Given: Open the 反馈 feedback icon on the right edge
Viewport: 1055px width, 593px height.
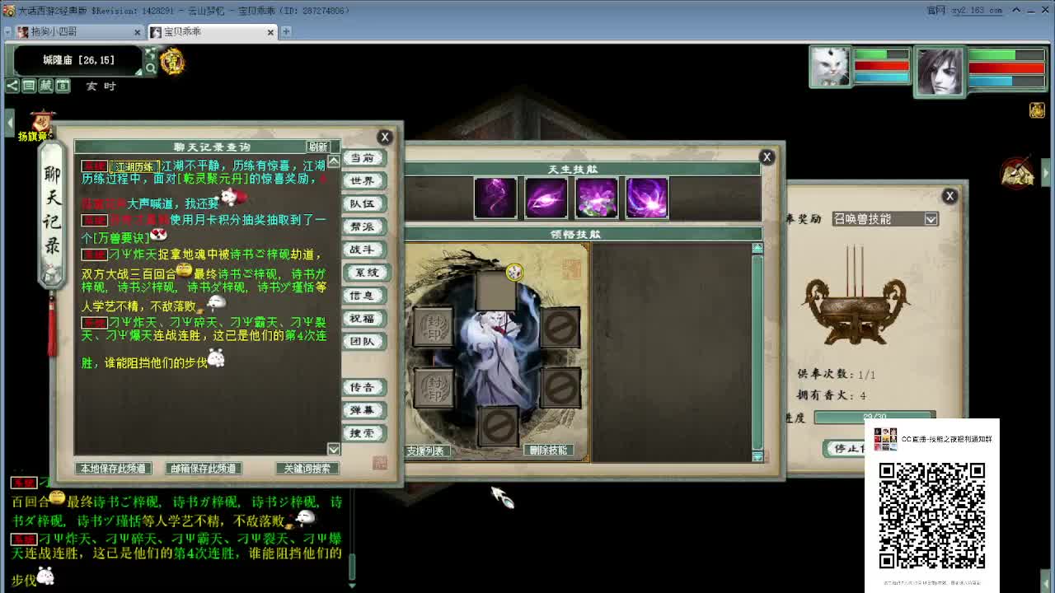Looking at the screenshot, I should point(1017,172).
